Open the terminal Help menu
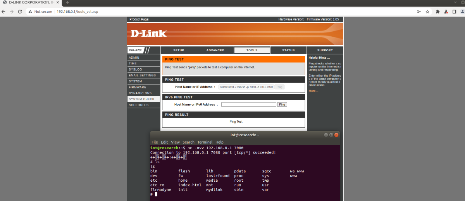465x201 pixels. [x=219, y=142]
